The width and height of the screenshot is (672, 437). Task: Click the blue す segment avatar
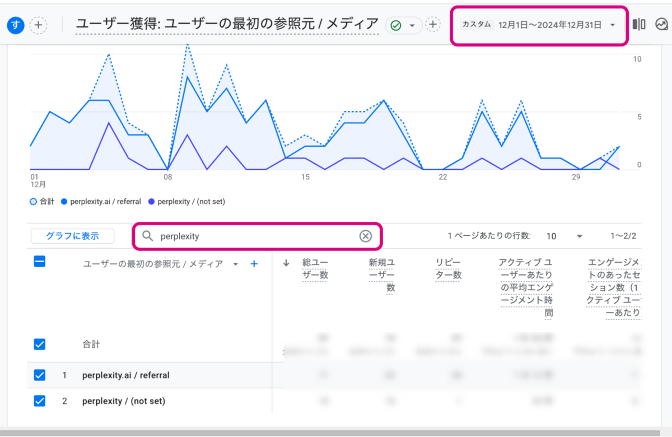click(15, 25)
